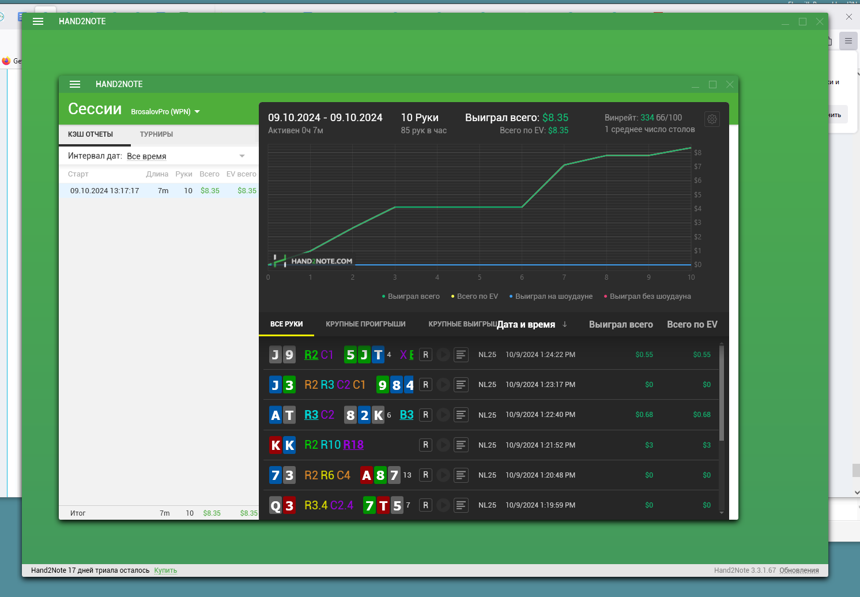
Task: Toggle the Выиграл всего legend series
Action: tap(411, 296)
